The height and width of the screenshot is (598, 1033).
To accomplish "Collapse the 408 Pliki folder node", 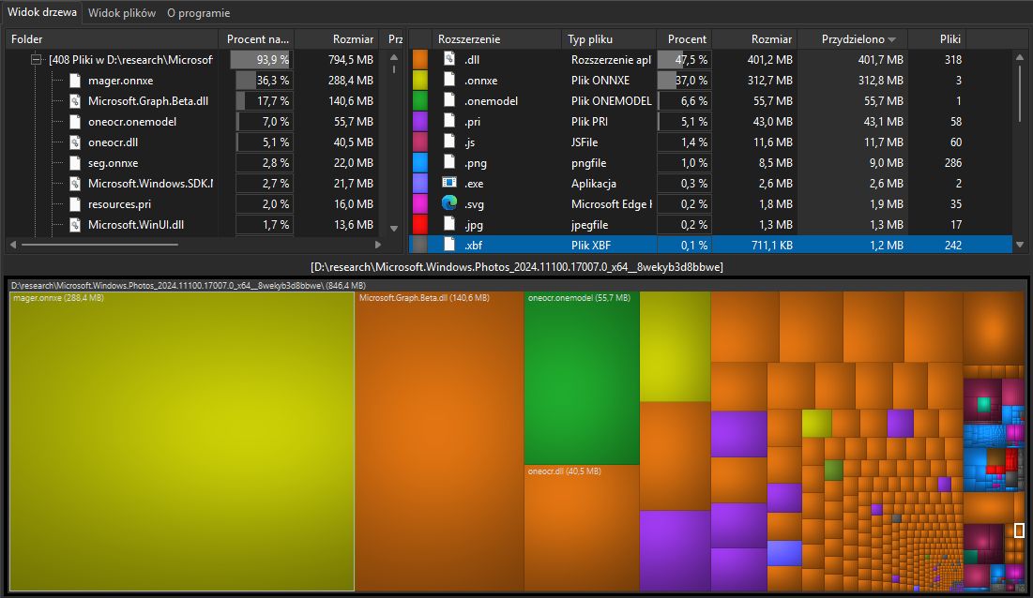I will point(37,60).
